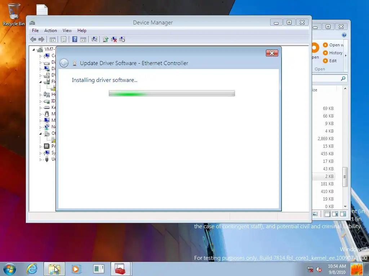Image resolution: width=369 pixels, height=276 pixels.
Task: Click the taskbar clock showing 10:54 AM
Action: (337, 269)
